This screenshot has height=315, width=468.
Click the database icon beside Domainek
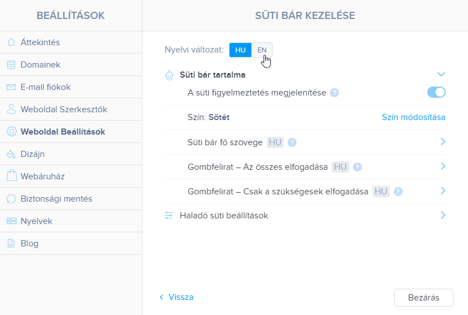click(11, 64)
